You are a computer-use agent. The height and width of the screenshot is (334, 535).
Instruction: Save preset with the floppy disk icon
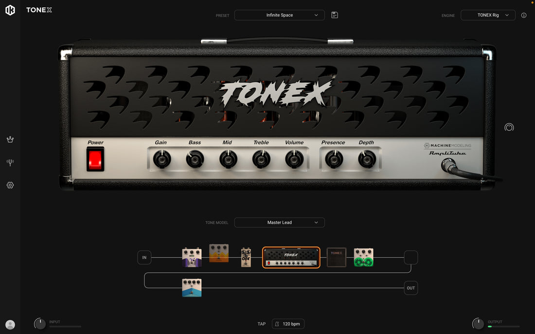(335, 15)
